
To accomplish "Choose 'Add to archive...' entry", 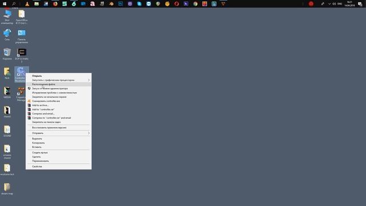I will click(58, 105).
